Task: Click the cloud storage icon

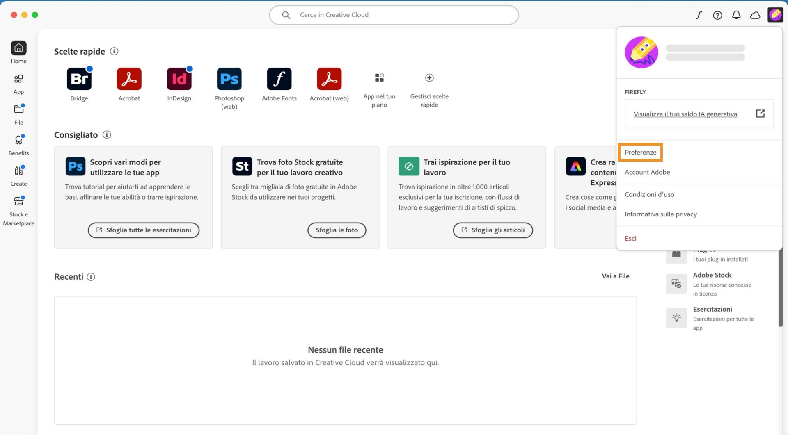Action: point(755,15)
